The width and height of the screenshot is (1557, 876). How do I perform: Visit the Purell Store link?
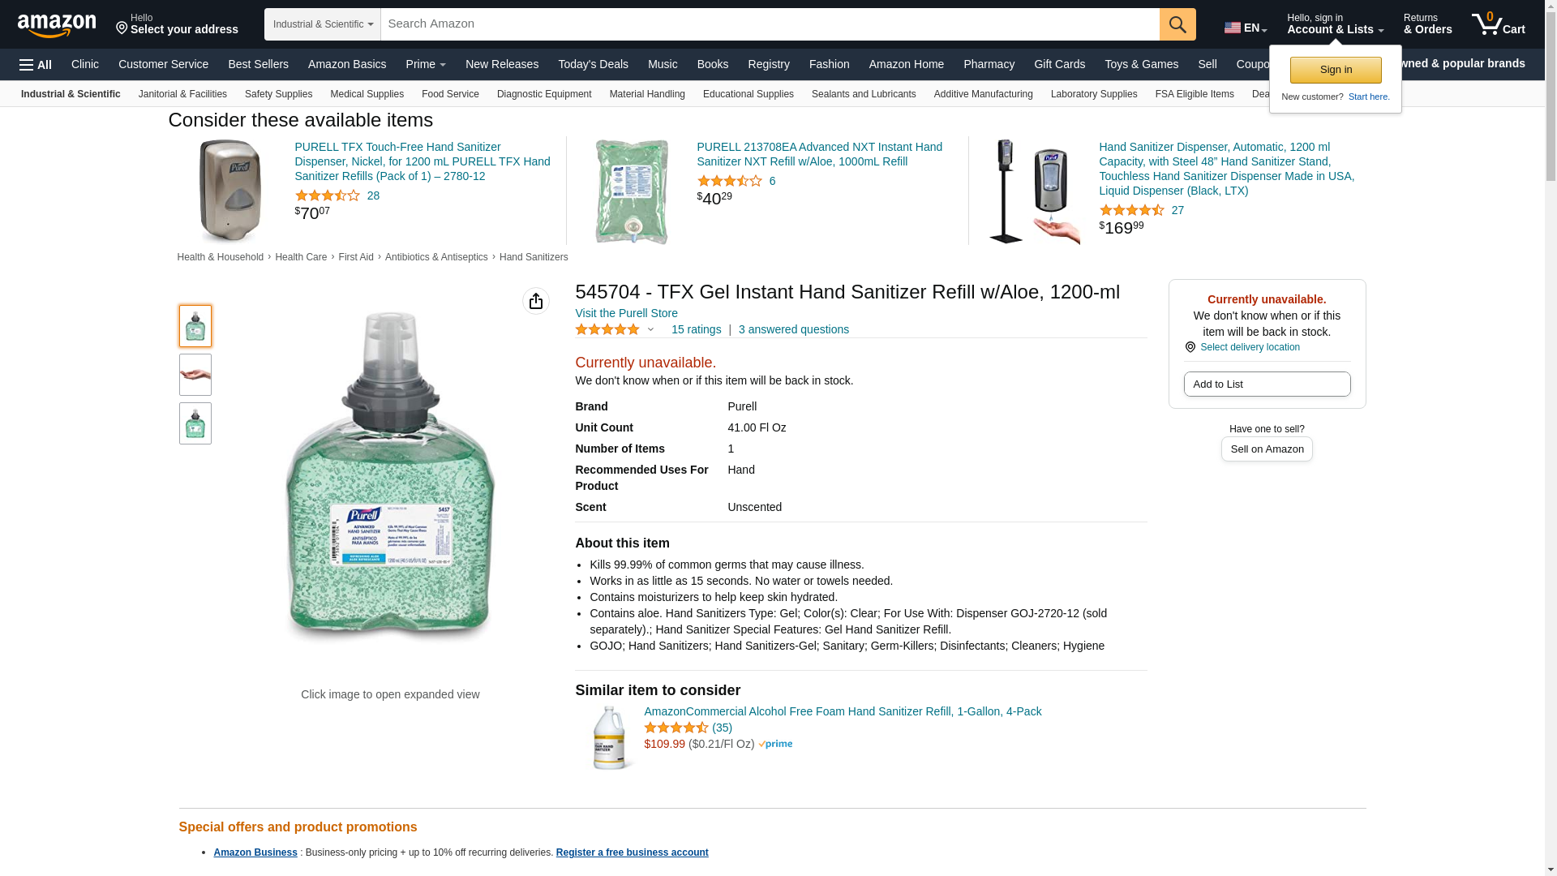(x=626, y=313)
